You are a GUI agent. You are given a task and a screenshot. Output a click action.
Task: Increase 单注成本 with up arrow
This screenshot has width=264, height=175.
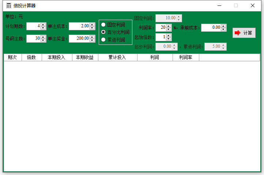92,24
